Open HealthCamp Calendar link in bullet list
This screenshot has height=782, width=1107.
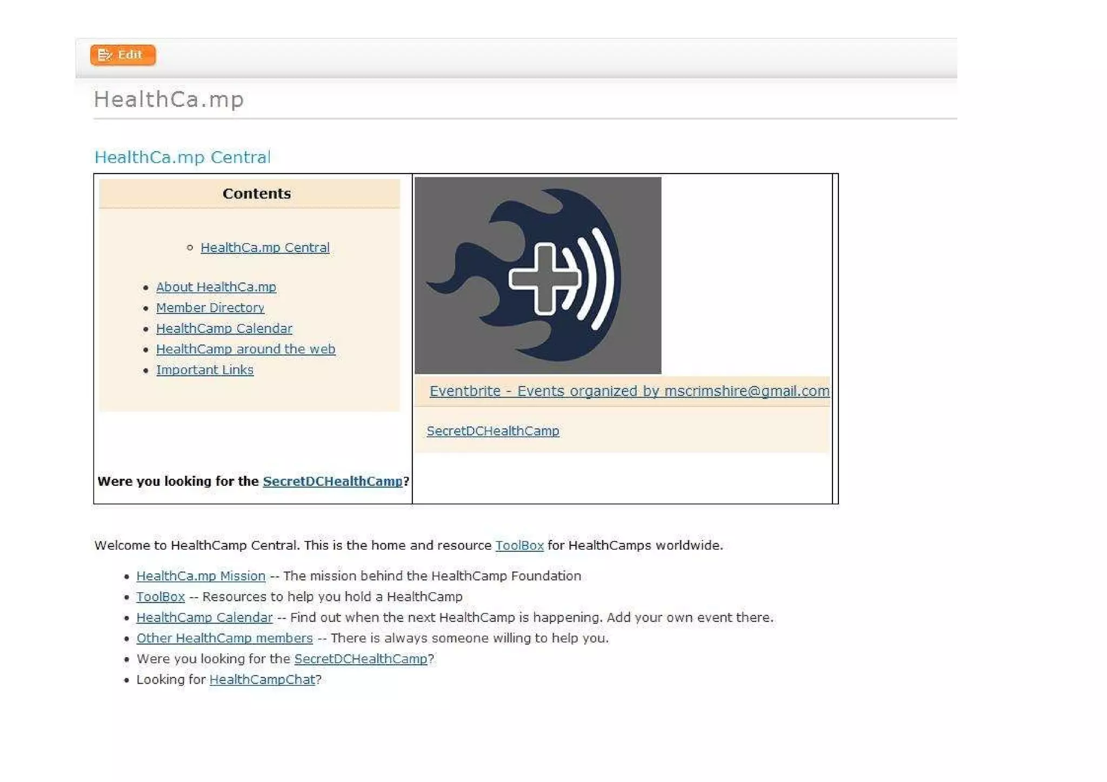(x=204, y=617)
